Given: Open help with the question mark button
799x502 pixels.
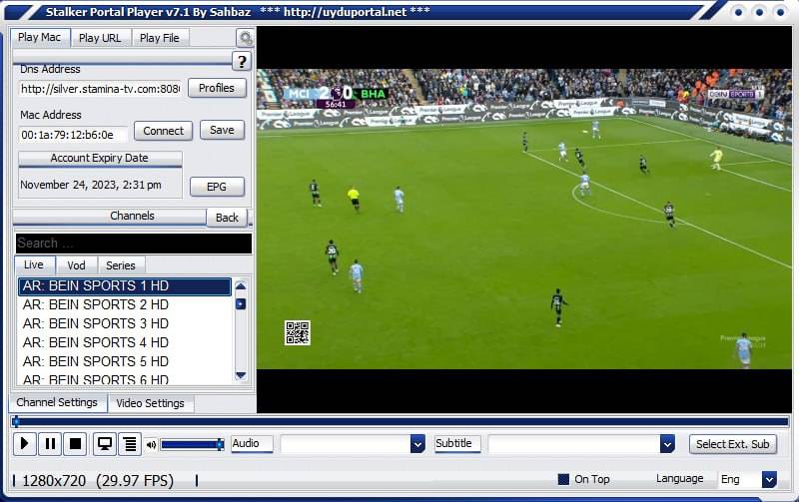Looking at the screenshot, I should click(x=242, y=62).
